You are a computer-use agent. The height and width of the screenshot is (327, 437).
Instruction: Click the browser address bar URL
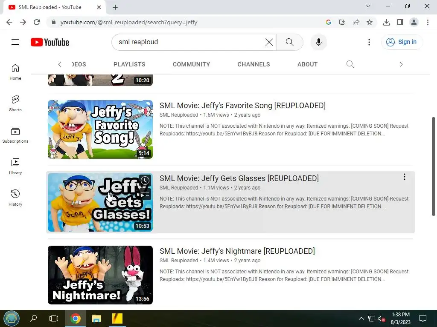point(129,22)
